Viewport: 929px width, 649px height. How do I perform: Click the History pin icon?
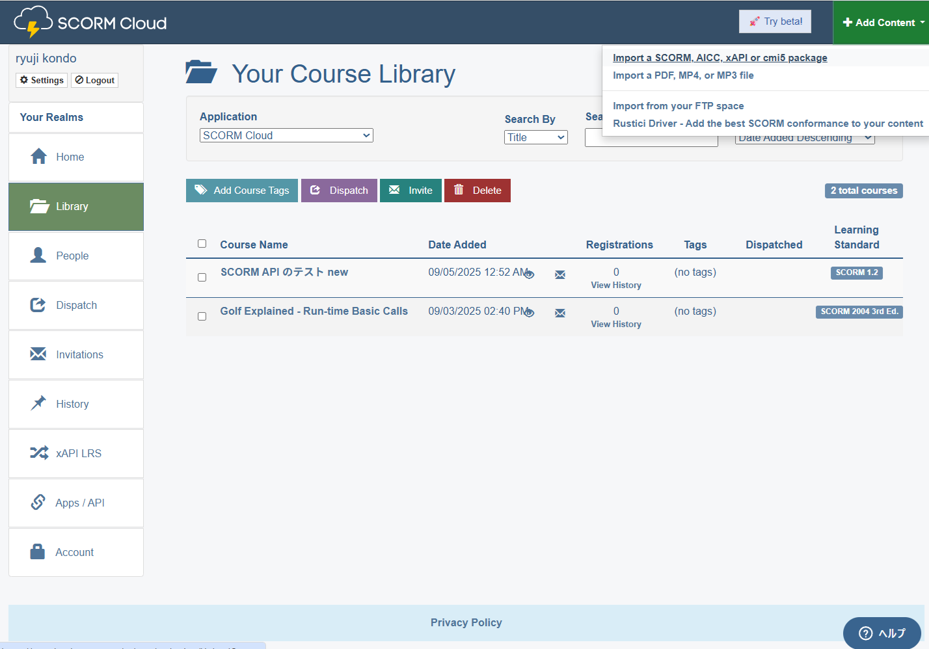38,403
